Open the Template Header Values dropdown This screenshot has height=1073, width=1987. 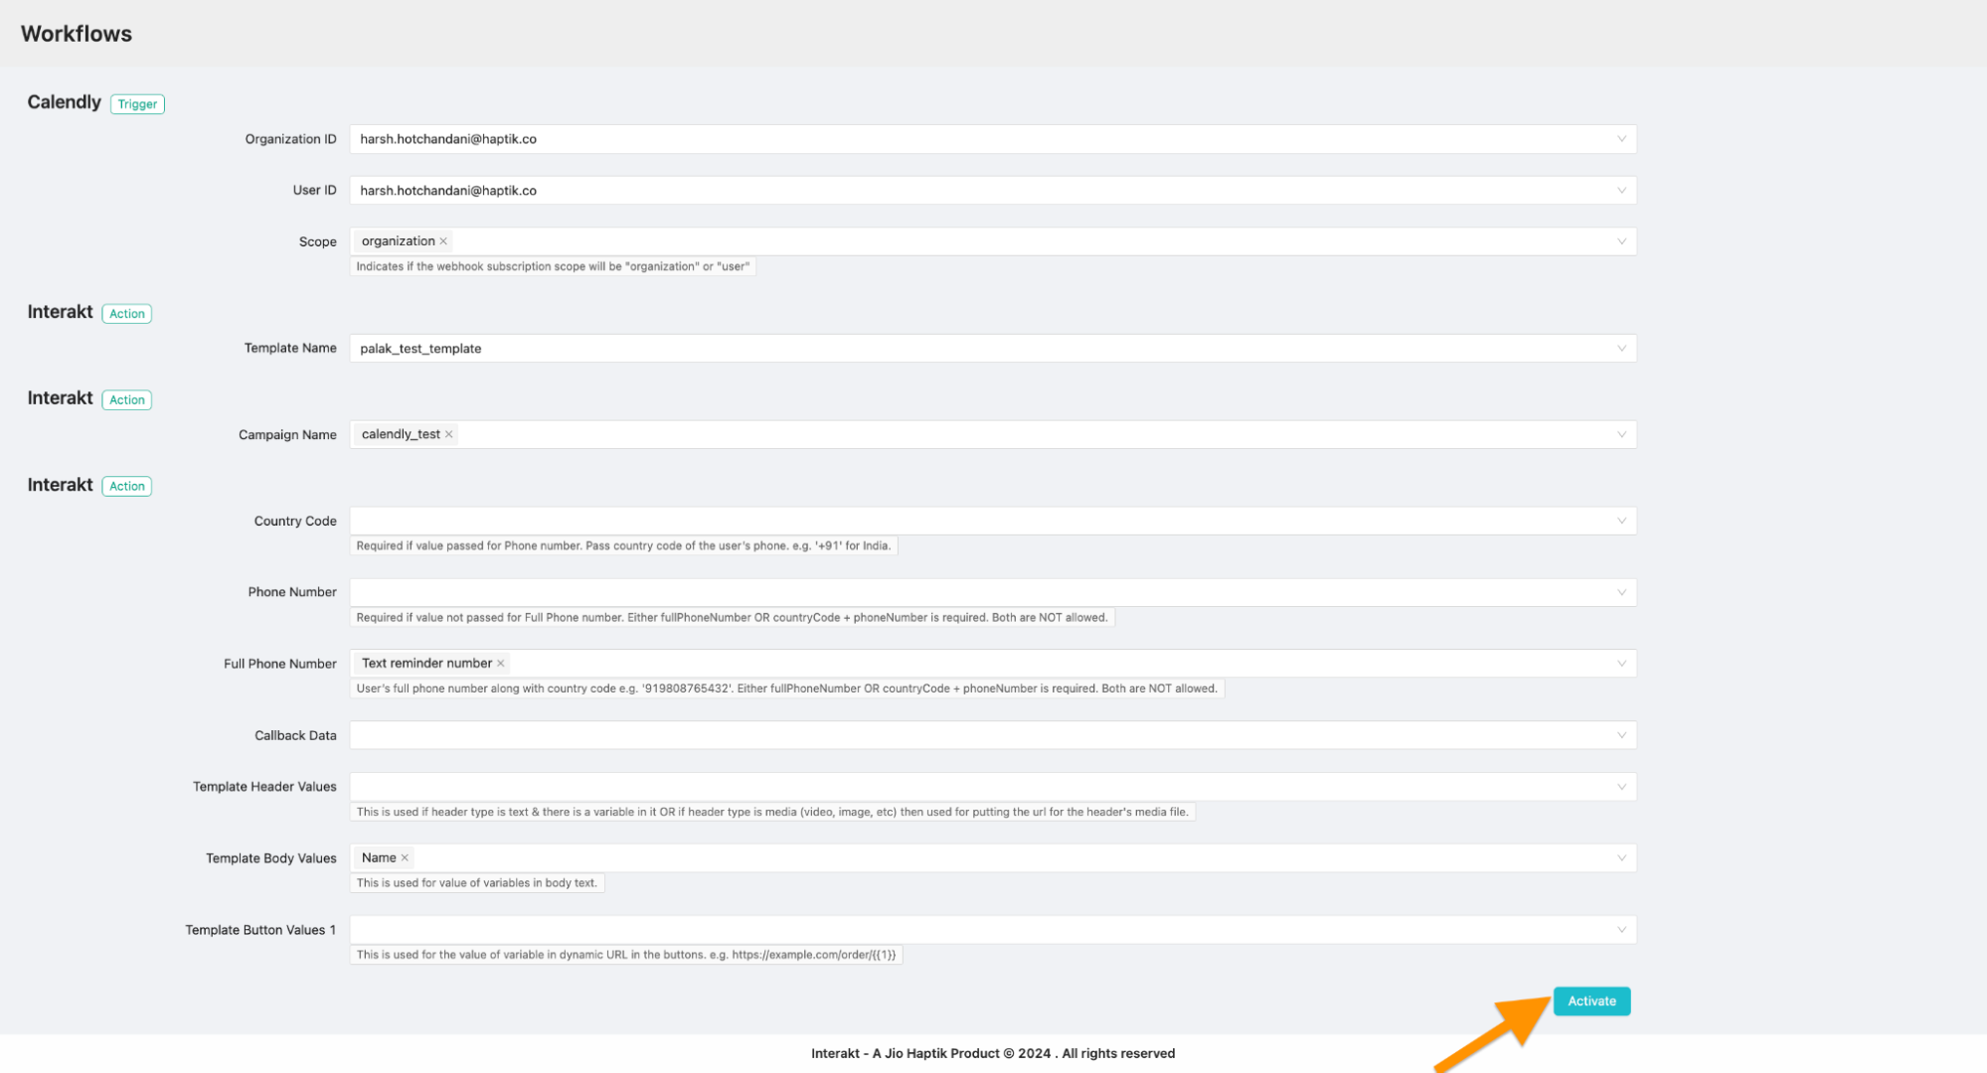[x=1621, y=786]
